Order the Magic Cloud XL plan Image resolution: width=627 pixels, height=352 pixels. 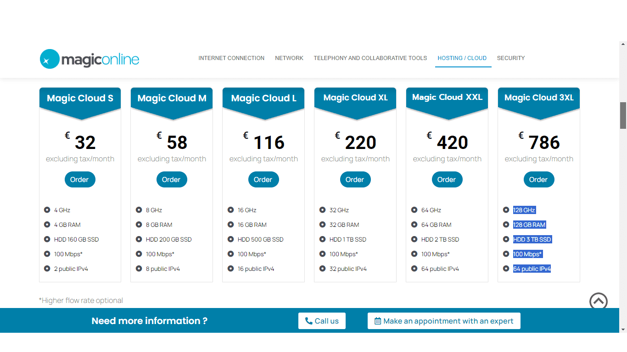(355, 180)
